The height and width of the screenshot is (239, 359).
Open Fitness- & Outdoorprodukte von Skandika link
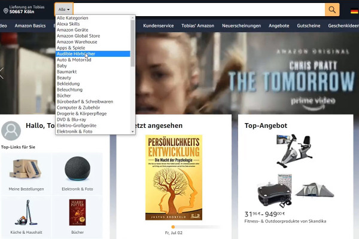[285, 221]
